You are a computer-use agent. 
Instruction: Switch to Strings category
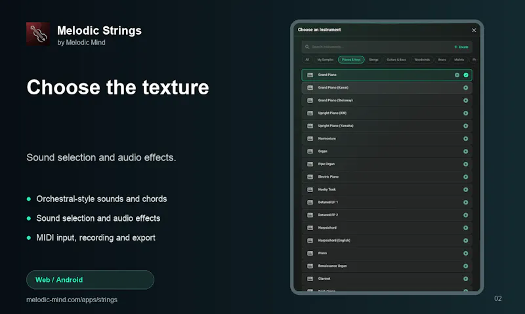point(373,60)
